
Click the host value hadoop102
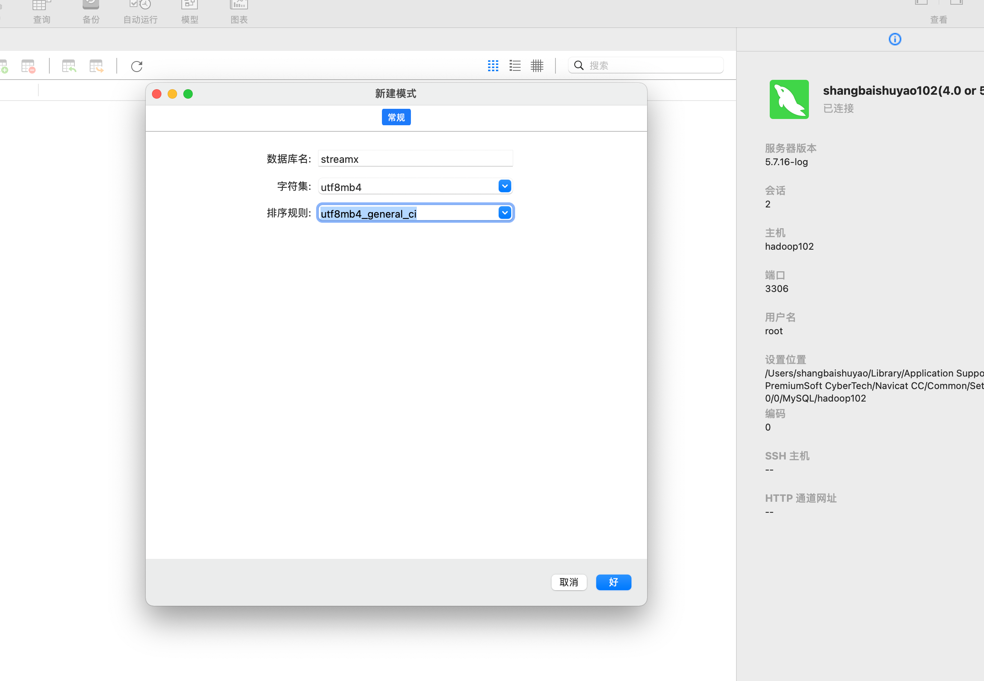789,246
